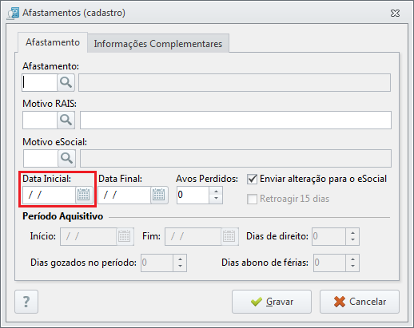Open the Afastamento search magnifier
414x328 pixels.
click(66, 82)
